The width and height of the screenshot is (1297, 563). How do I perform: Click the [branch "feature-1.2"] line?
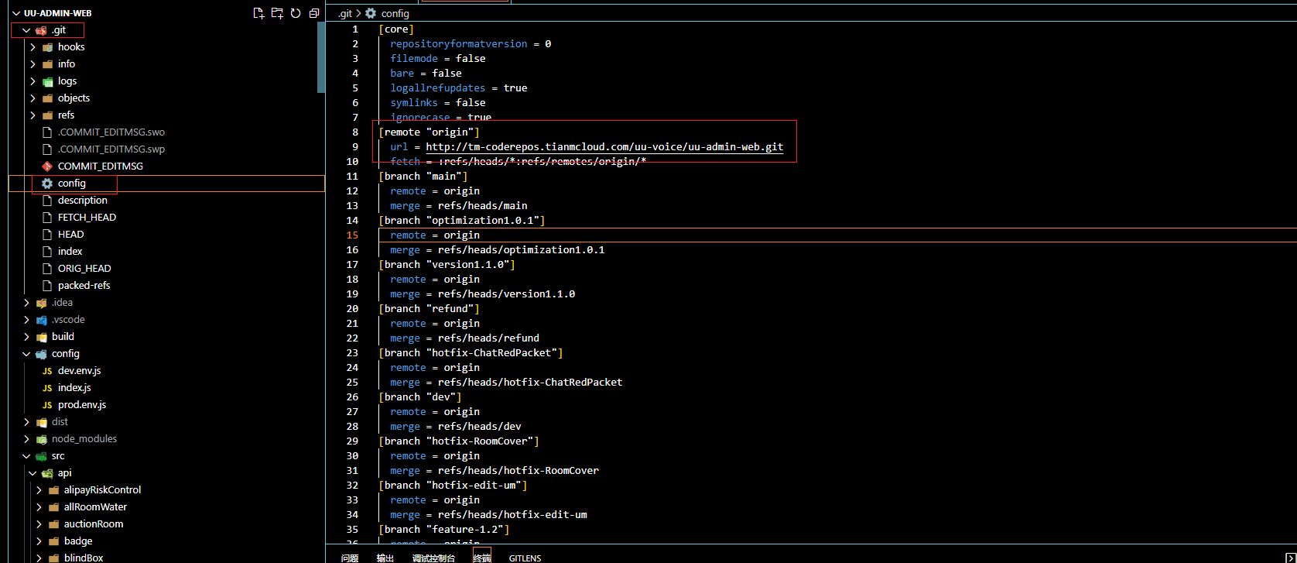[444, 530]
